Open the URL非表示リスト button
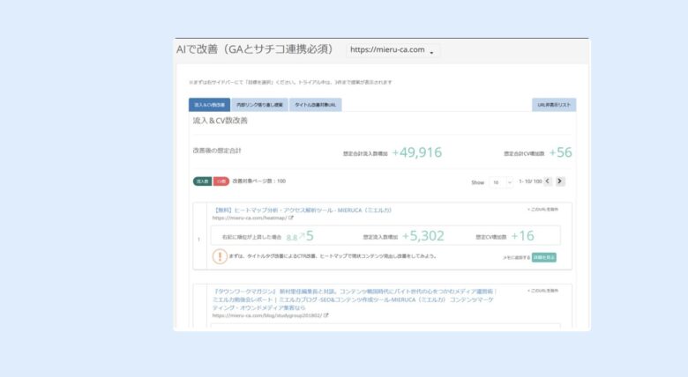The height and width of the screenshot is (377, 688). pyautogui.click(x=554, y=105)
